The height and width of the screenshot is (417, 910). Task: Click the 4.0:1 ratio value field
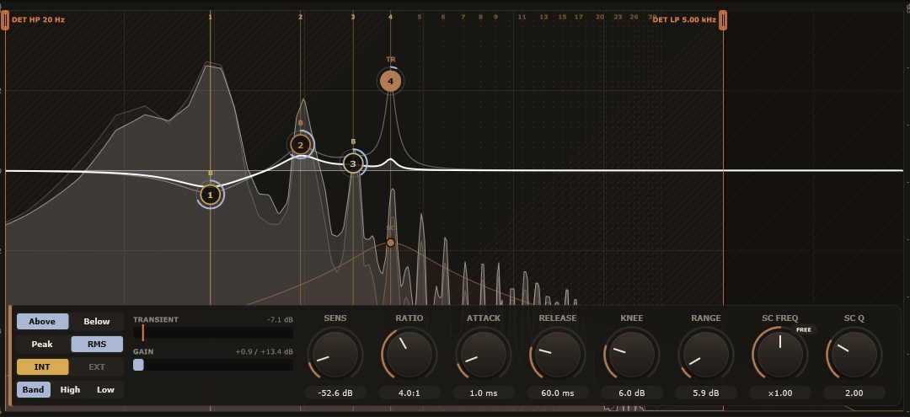pos(409,393)
